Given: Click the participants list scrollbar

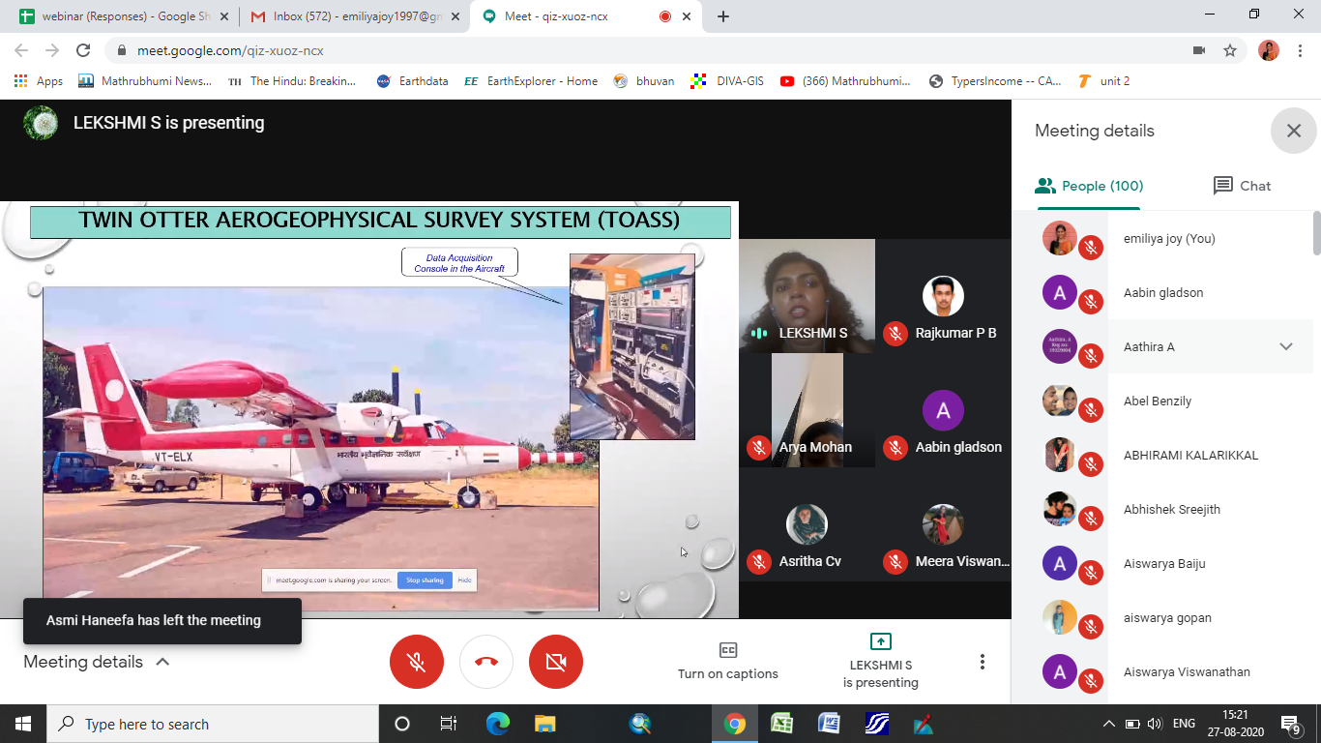Looking at the screenshot, I should (1315, 234).
